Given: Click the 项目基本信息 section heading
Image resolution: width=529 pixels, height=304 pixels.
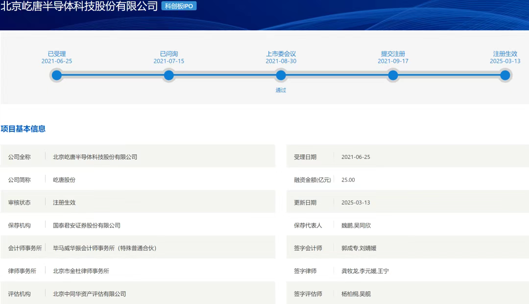Looking at the screenshot, I should click(23, 129).
